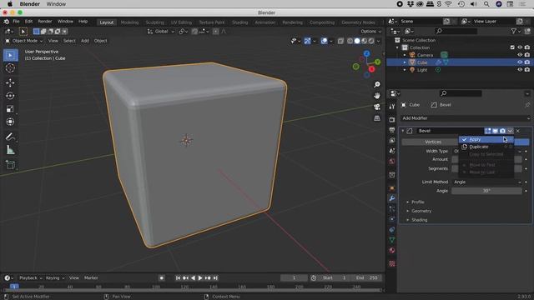Select the Add Cube tool
Image resolution: width=534 pixels, height=300 pixels.
click(11, 165)
